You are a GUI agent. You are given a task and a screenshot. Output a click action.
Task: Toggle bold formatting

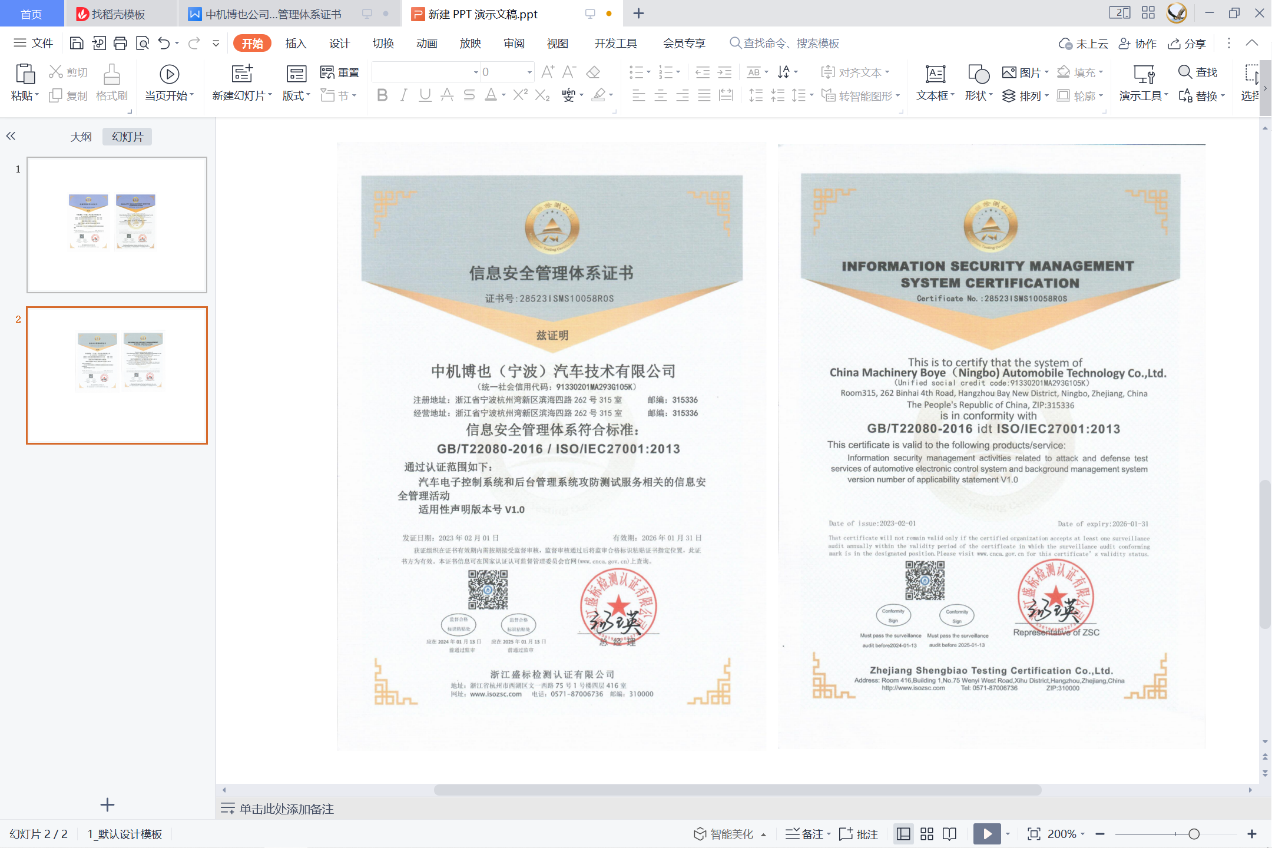click(382, 95)
